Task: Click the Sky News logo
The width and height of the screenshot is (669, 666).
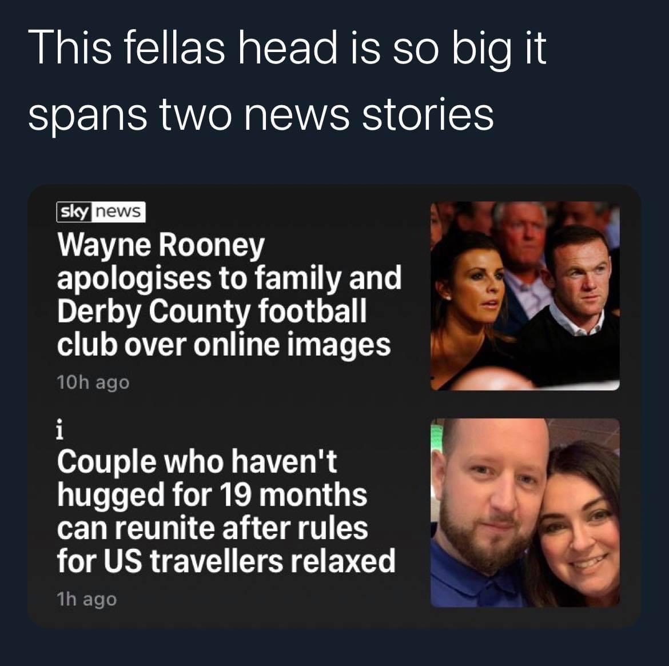Action: coord(101,212)
